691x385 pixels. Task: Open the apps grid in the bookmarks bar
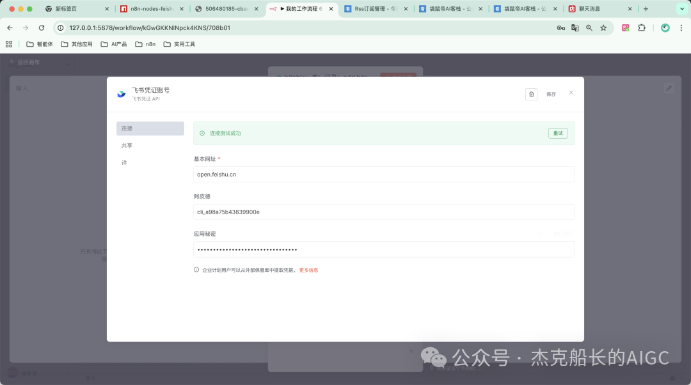pos(9,44)
